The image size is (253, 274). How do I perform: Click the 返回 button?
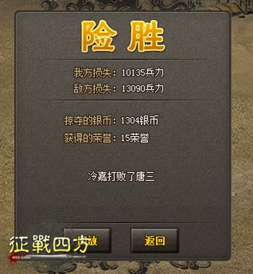155,241
